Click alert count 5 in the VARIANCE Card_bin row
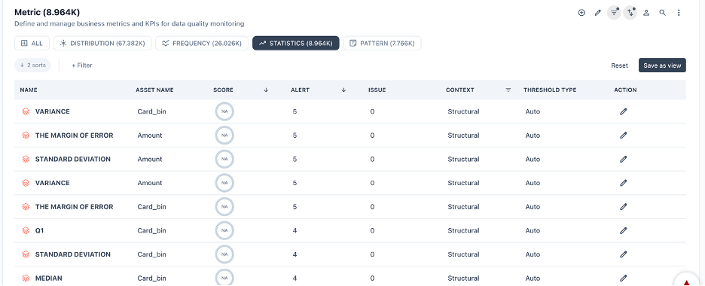The image size is (705, 286). click(295, 111)
